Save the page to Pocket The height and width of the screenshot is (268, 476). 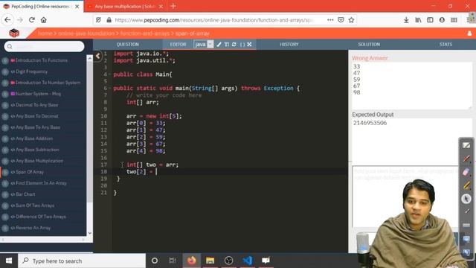(341, 20)
